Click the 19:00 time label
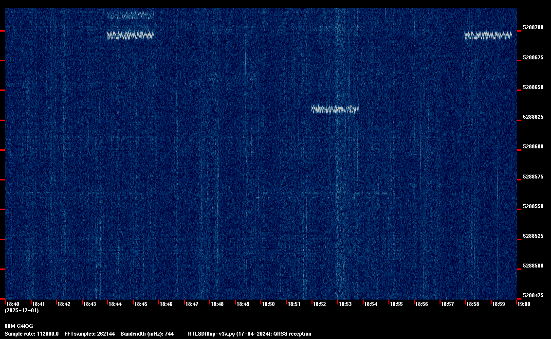The height and width of the screenshot is (339, 551). click(524, 304)
